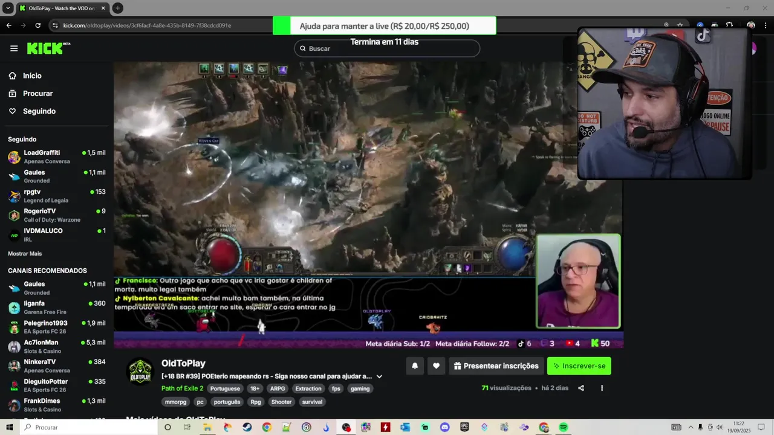Open the taskbar notification center icon
This screenshot has height=435, width=774.
(762, 427)
